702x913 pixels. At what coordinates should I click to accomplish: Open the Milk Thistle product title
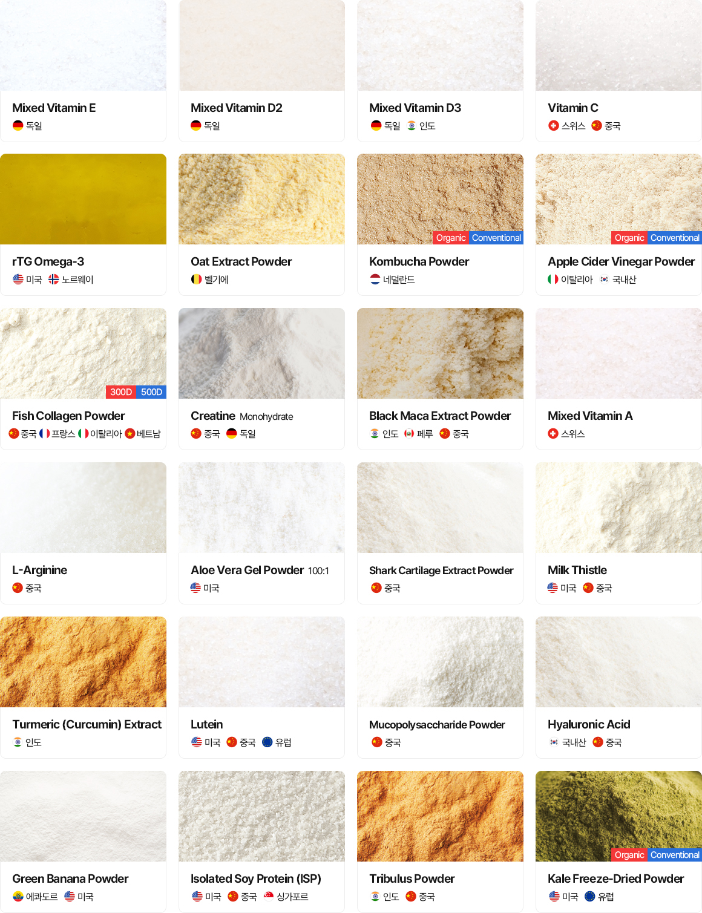[x=577, y=570]
